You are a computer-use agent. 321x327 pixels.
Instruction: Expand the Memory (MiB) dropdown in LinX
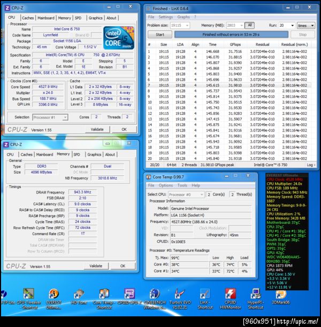tap(241, 26)
